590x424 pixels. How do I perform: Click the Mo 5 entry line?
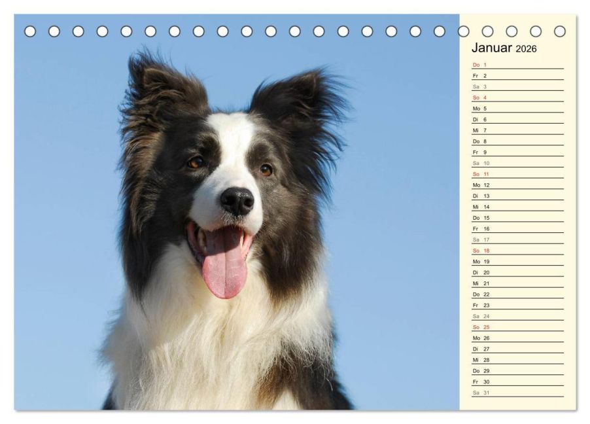pyautogui.click(x=518, y=109)
